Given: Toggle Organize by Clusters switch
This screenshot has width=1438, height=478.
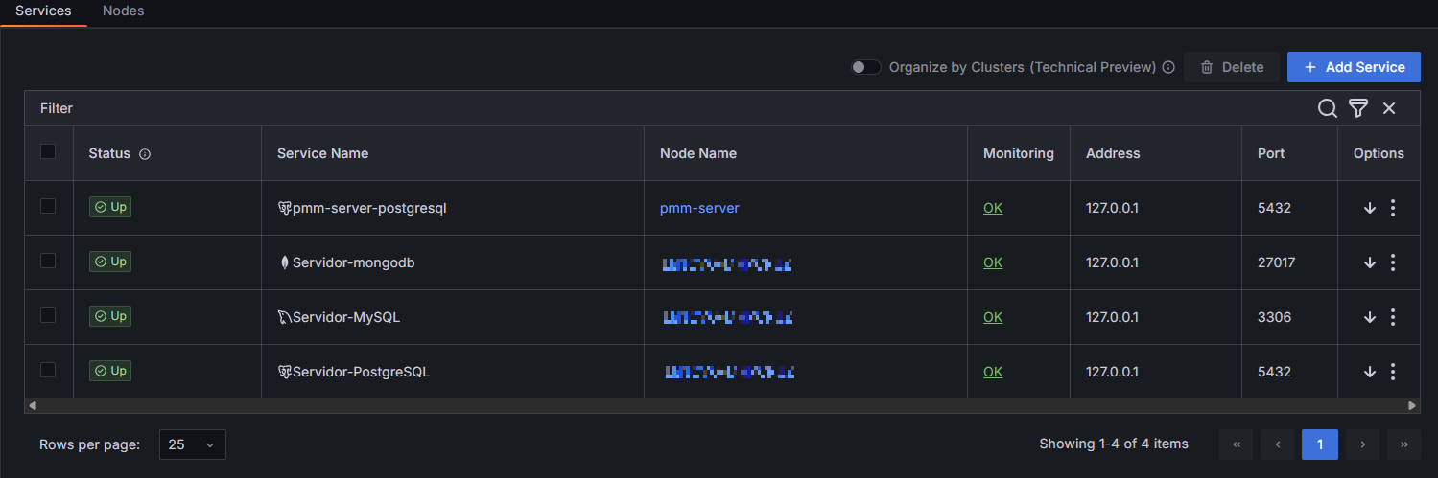Looking at the screenshot, I should pos(865,67).
